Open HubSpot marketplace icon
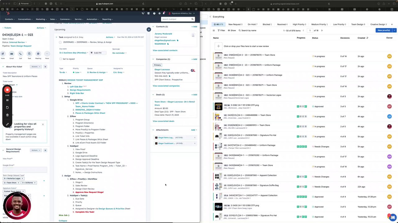This screenshot has height=223, width=398. (148, 13)
